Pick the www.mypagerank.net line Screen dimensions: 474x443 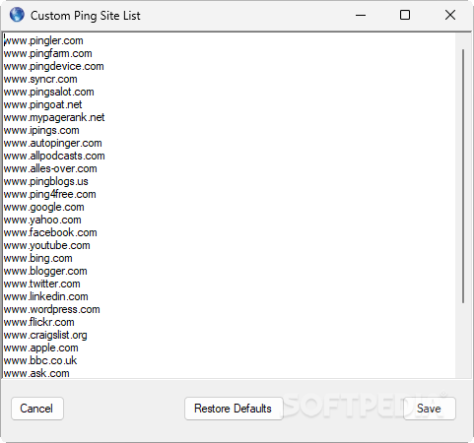[54, 117]
